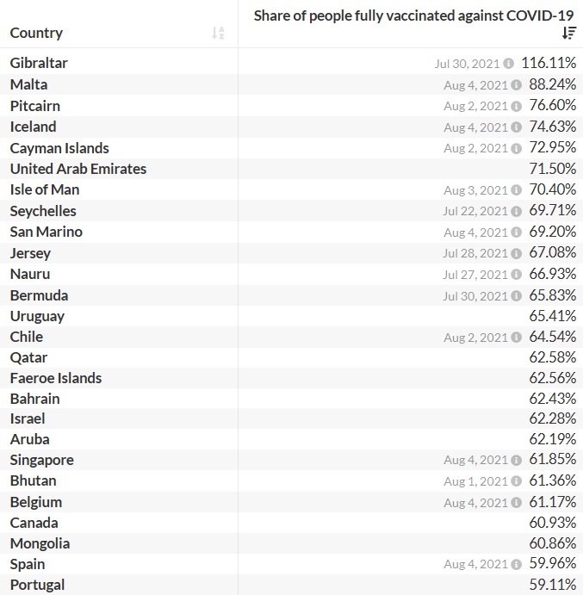Open info icon for Singapore's date

tap(517, 461)
